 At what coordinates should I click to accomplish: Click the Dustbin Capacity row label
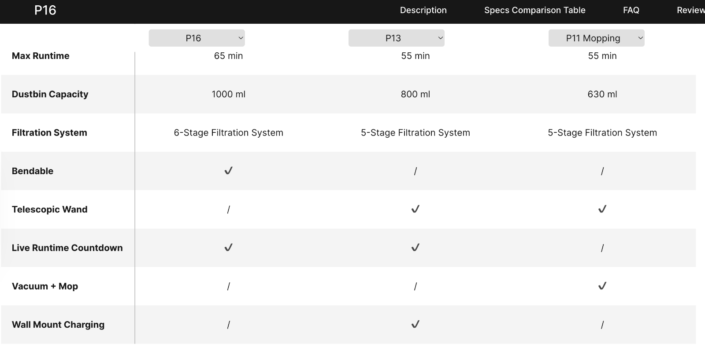(50, 94)
